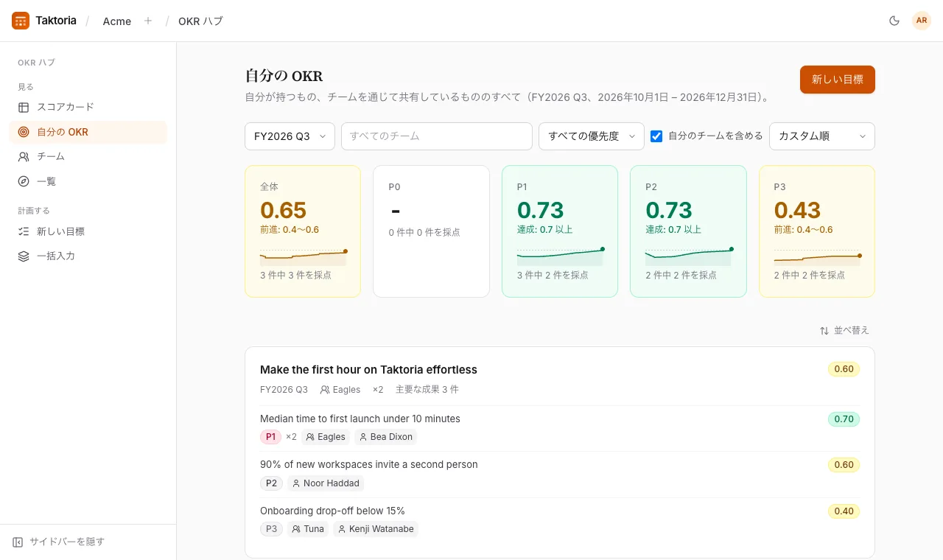Select the P0 score card
The height and width of the screenshot is (560, 943).
click(x=431, y=231)
